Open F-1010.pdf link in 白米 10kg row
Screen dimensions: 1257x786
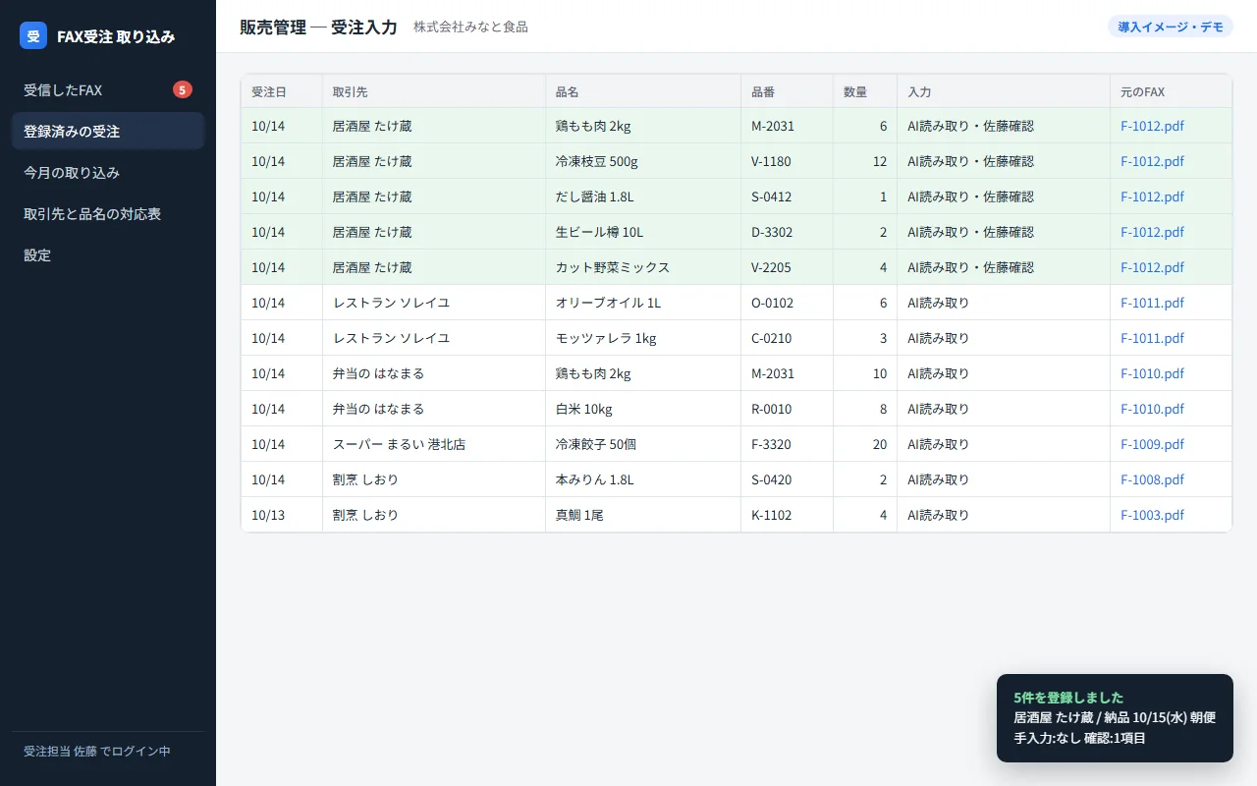pos(1152,409)
